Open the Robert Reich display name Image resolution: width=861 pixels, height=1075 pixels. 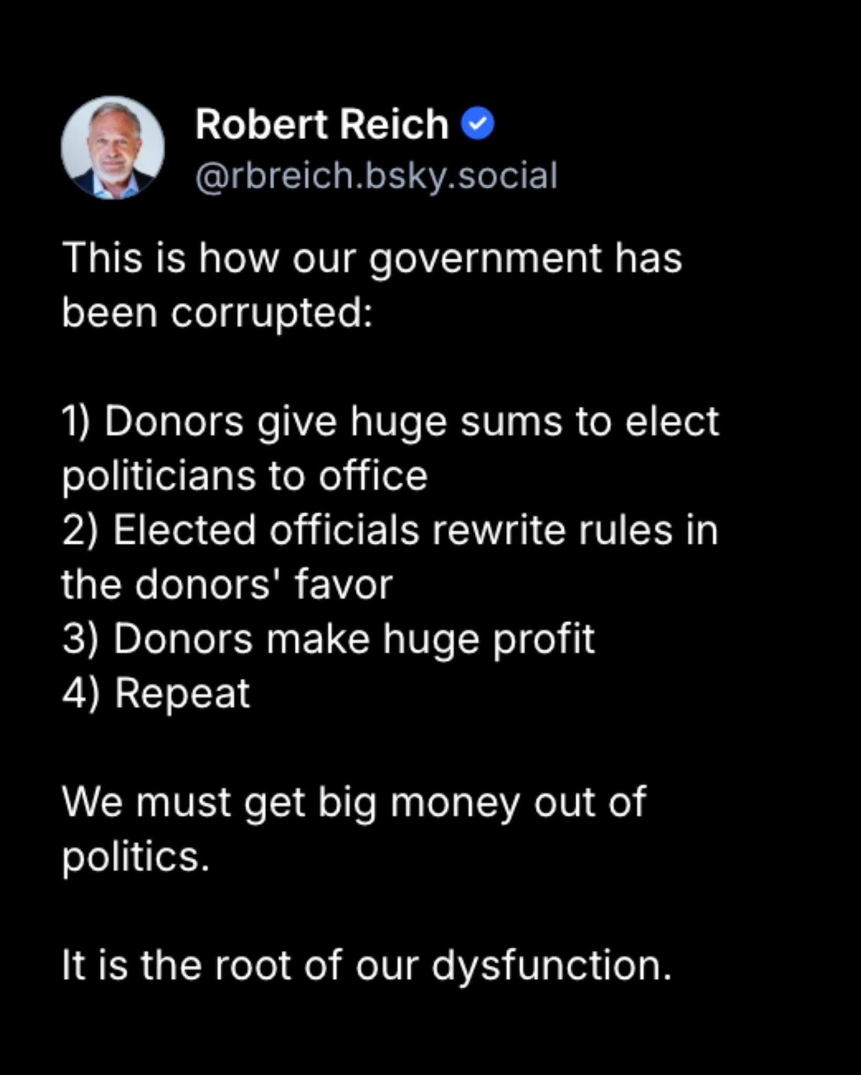322,124
